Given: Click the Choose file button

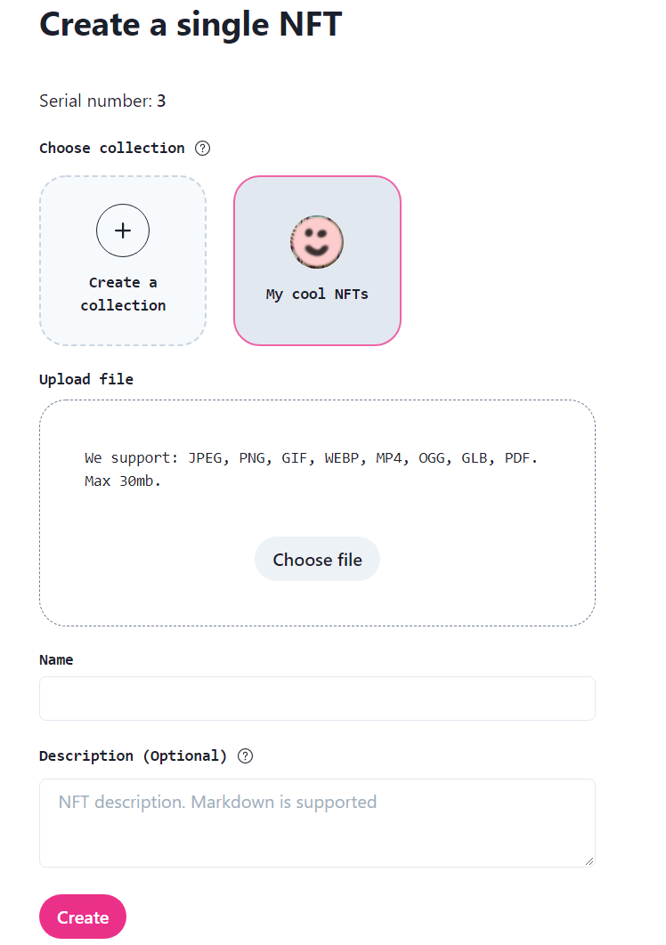Looking at the screenshot, I should pyautogui.click(x=317, y=560).
